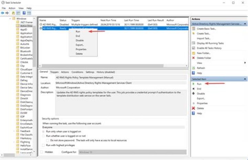
Task: Switch to the Triggers tab
Action: tap(54, 72)
